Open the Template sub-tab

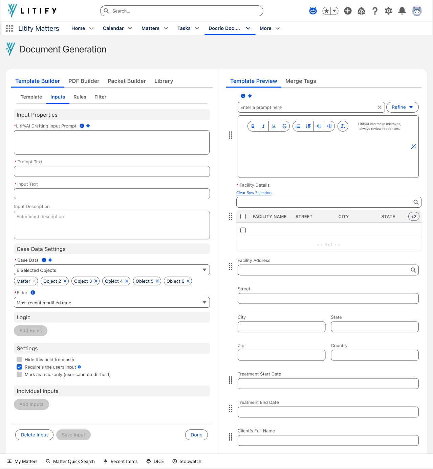click(x=31, y=97)
